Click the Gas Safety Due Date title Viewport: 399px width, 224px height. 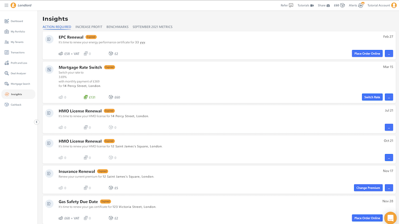pyautogui.click(x=78, y=202)
